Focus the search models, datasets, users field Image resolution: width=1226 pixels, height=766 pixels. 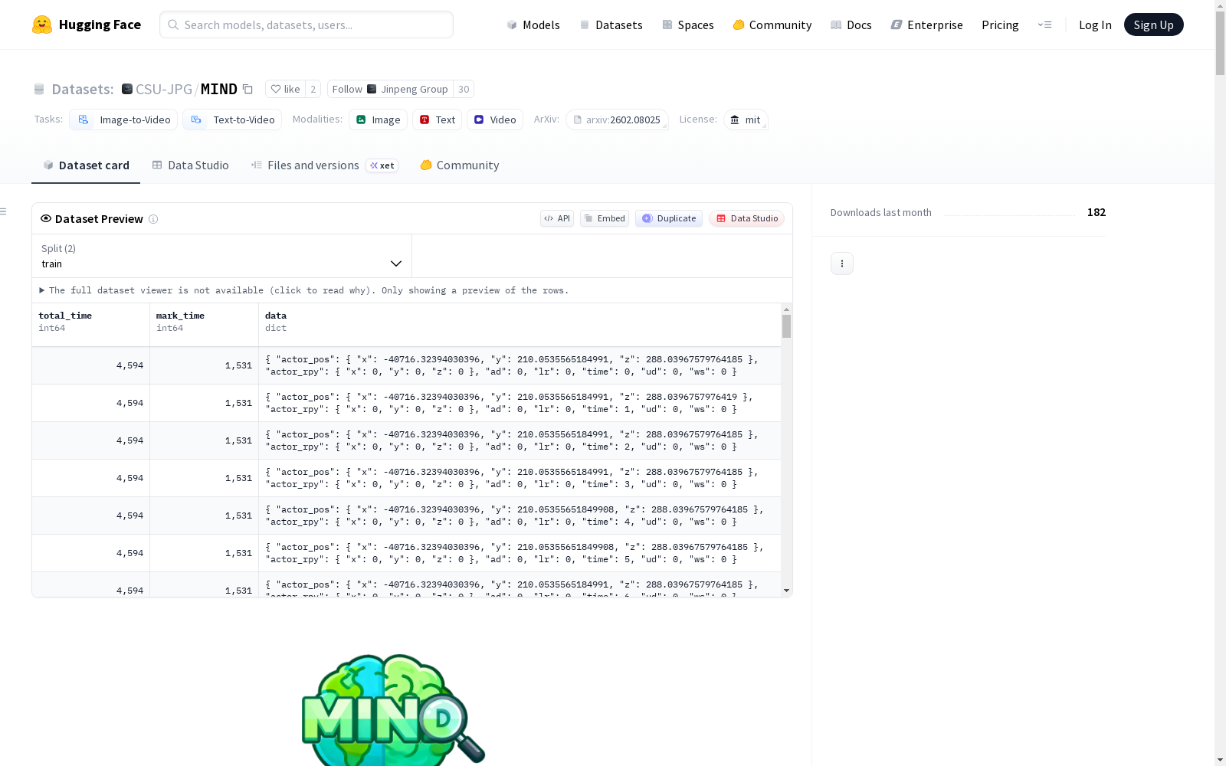(306, 25)
